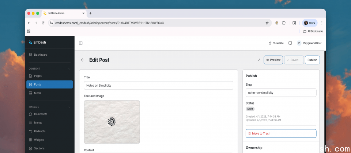Bookmark this page with the star icon
This screenshot has width=351, height=153.
click(x=267, y=23)
